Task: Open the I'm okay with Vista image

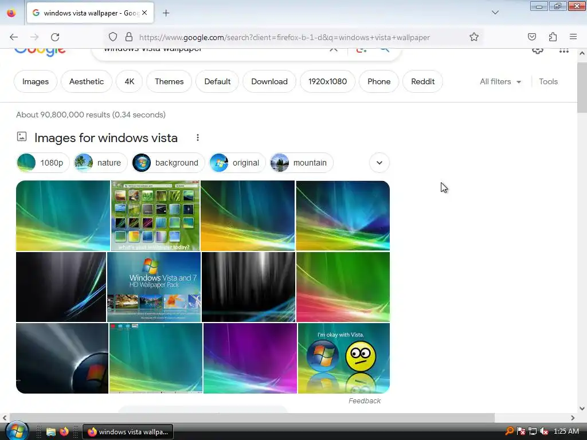Action: coord(344,359)
